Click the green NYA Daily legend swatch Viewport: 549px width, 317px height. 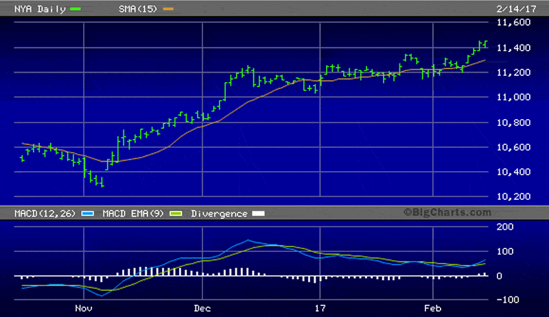(x=75, y=8)
